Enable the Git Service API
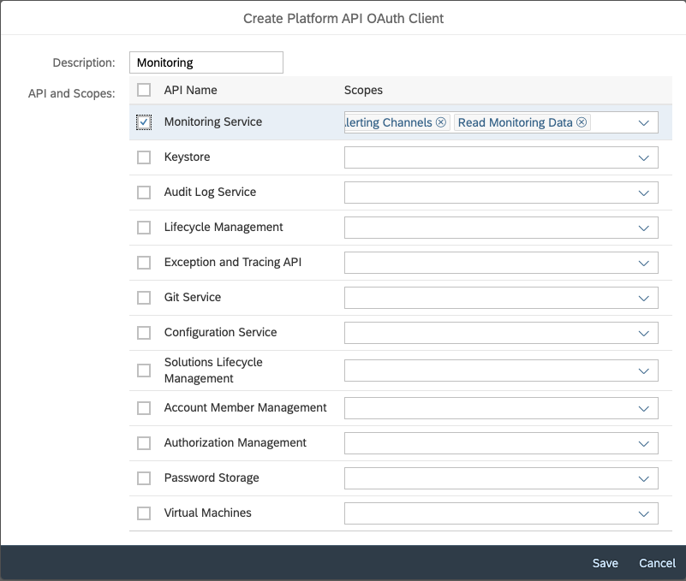Image resolution: width=686 pixels, height=581 pixels. click(143, 297)
